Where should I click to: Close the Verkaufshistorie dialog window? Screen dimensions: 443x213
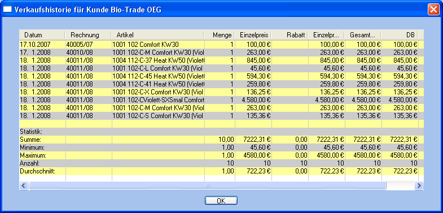coord(433,10)
